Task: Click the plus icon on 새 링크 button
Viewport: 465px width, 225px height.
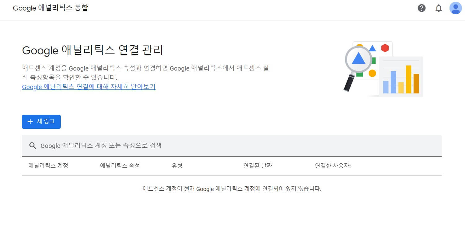Action: [30, 122]
